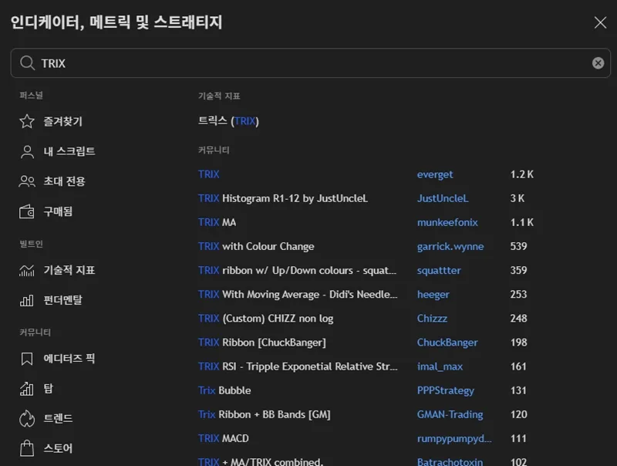Open author squattter's profile
Screen dimensions: 617x466
coord(439,270)
